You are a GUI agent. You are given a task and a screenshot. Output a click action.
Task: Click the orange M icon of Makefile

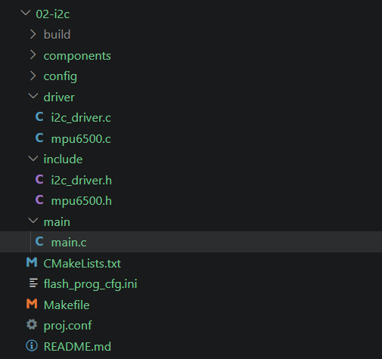pyautogui.click(x=32, y=304)
